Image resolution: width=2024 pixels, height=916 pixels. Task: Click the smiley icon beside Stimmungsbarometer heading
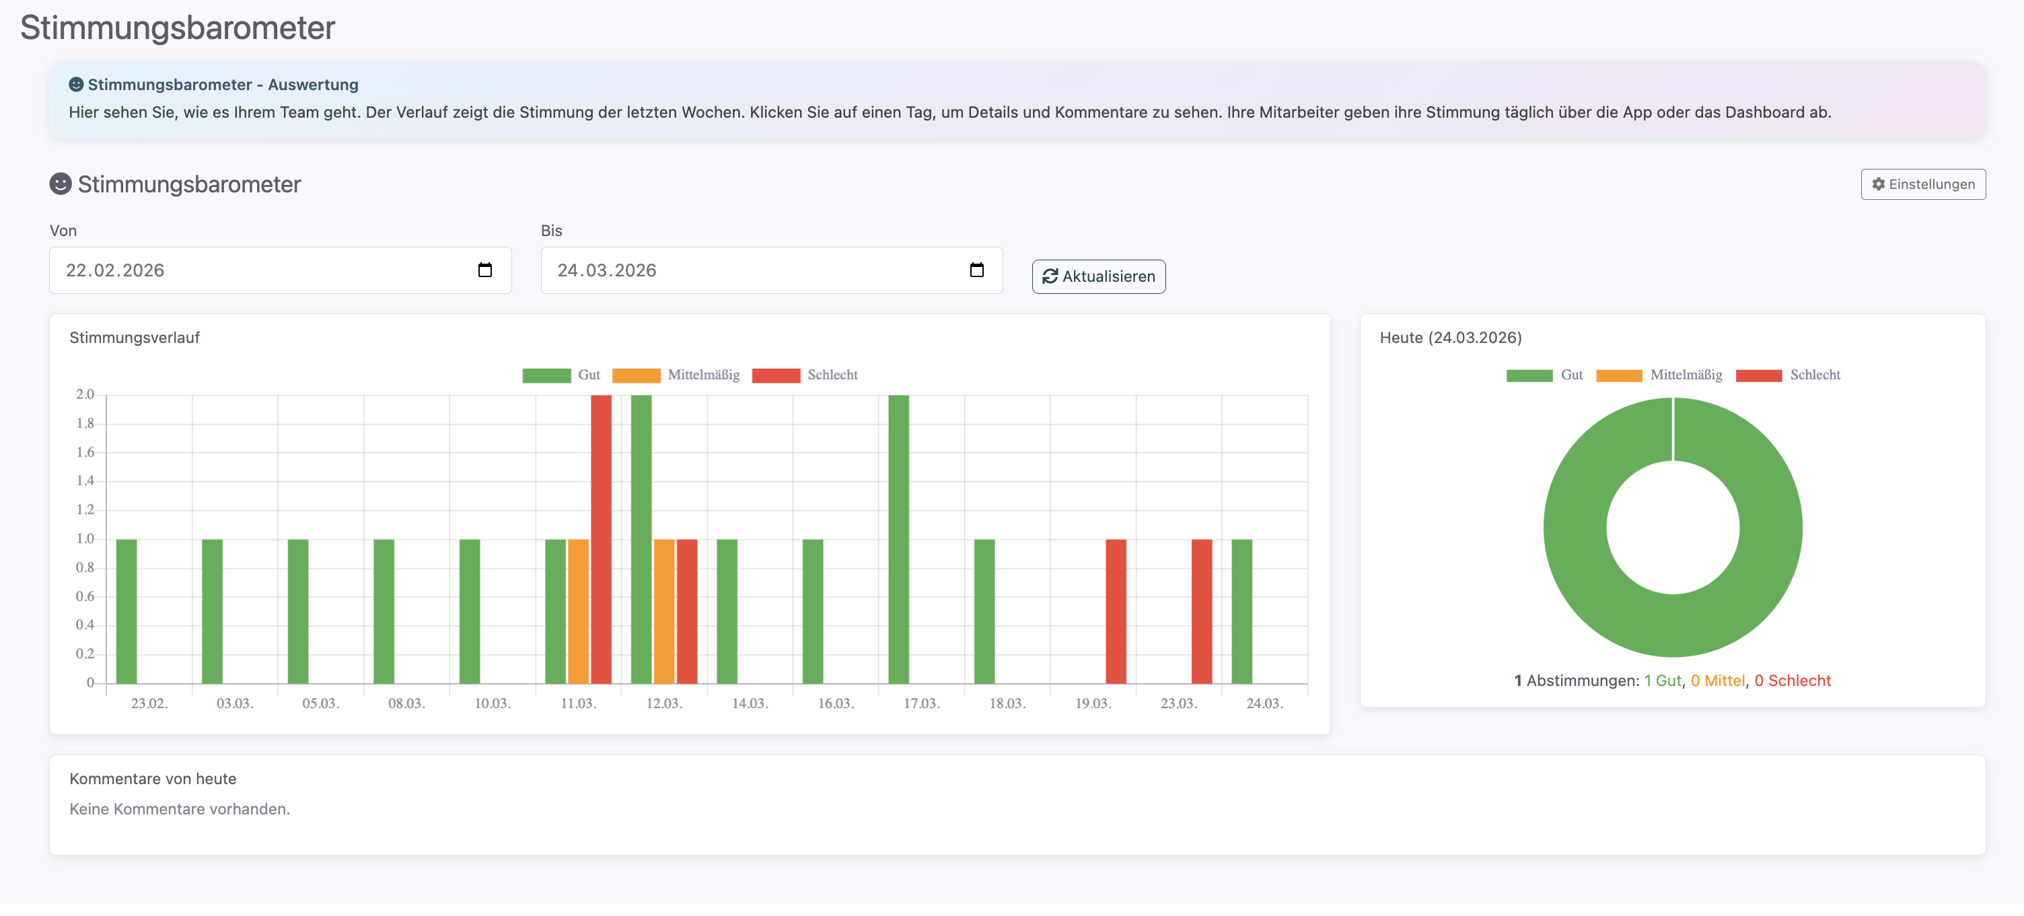(61, 184)
